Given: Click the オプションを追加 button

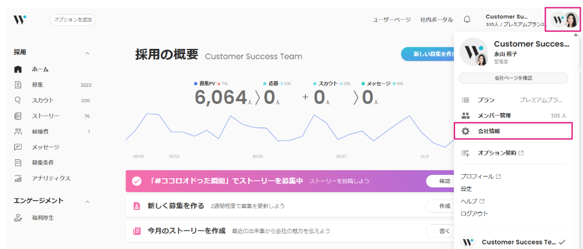Looking at the screenshot, I should (x=73, y=20).
